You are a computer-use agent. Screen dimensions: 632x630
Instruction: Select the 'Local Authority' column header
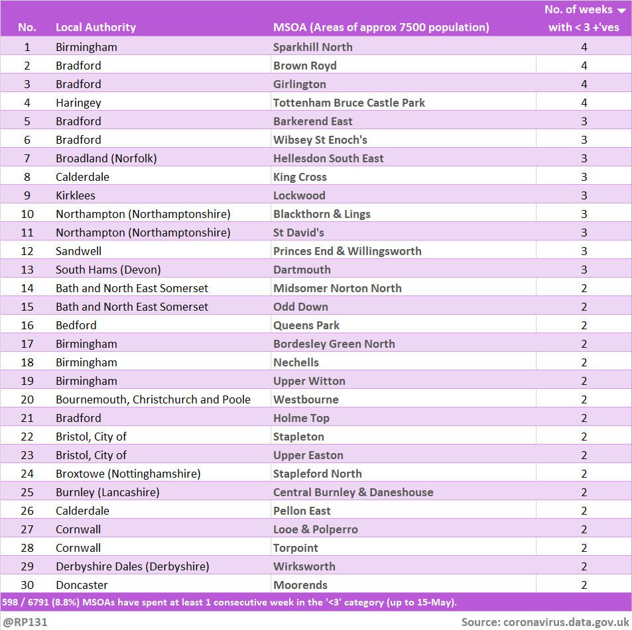[95, 27]
